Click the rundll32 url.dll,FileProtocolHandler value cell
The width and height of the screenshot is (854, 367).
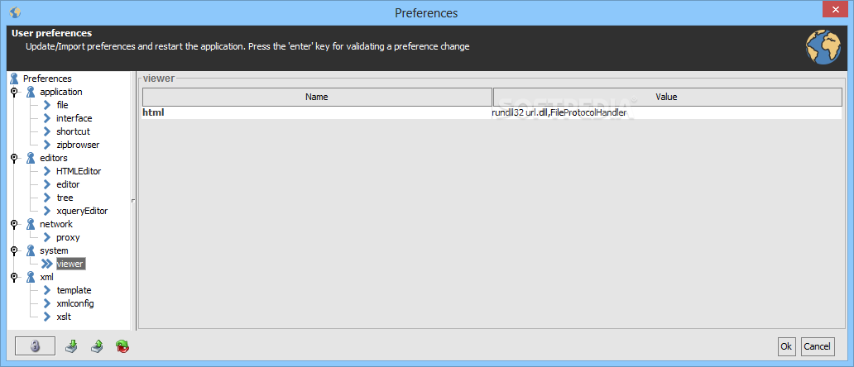pos(667,112)
